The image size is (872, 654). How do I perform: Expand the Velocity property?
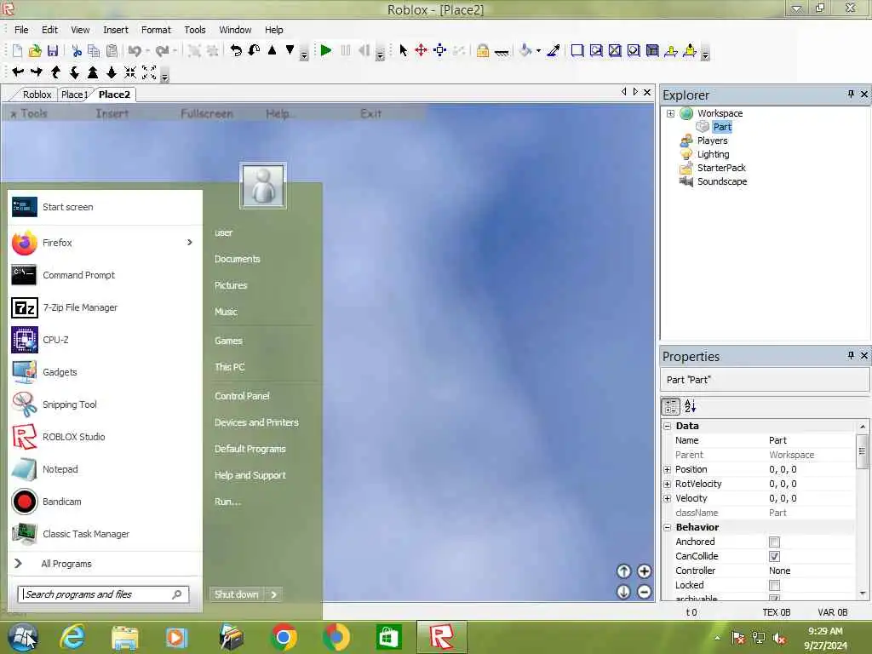click(668, 498)
